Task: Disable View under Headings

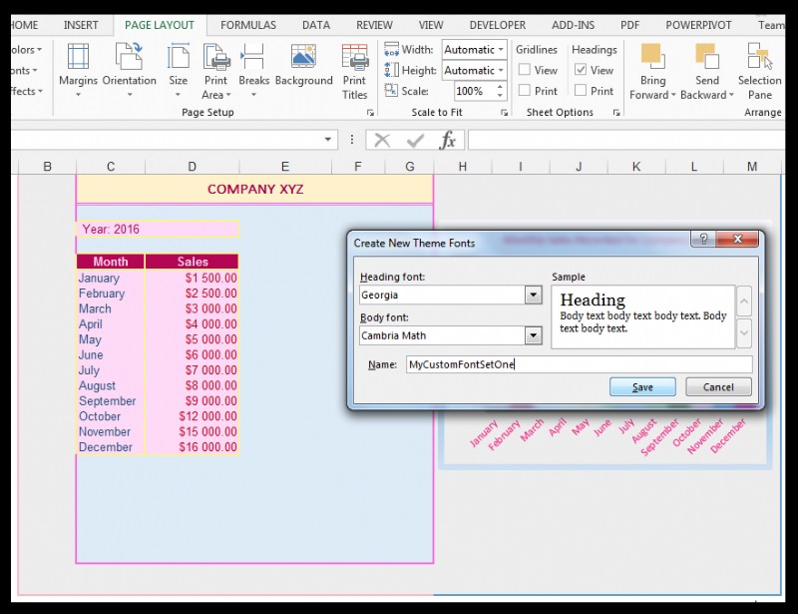Action: 580,70
